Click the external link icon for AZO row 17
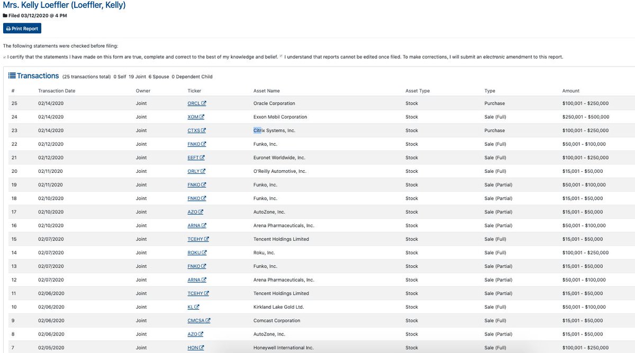This screenshot has width=635, height=353. 201,212
